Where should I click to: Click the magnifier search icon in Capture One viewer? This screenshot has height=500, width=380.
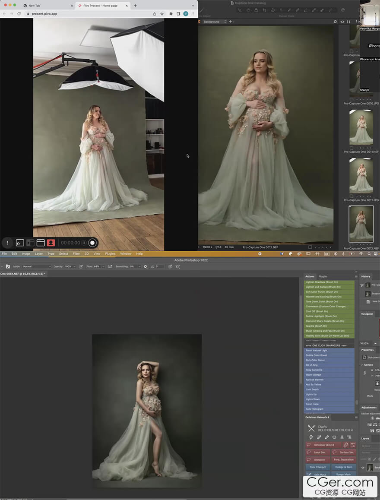click(335, 22)
